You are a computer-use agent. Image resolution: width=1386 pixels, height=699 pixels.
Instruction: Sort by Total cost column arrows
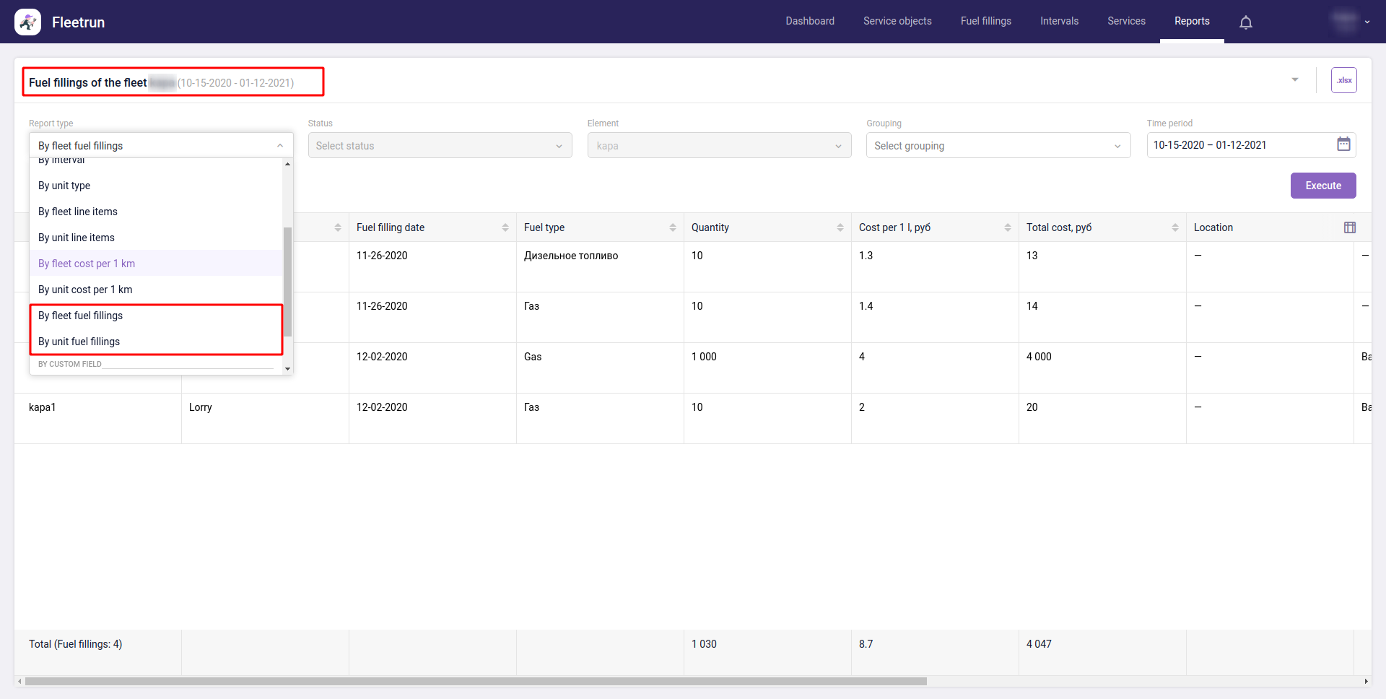pyautogui.click(x=1174, y=227)
